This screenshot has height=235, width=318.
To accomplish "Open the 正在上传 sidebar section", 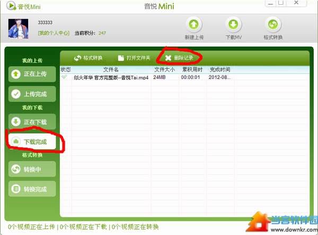I will [32, 74].
